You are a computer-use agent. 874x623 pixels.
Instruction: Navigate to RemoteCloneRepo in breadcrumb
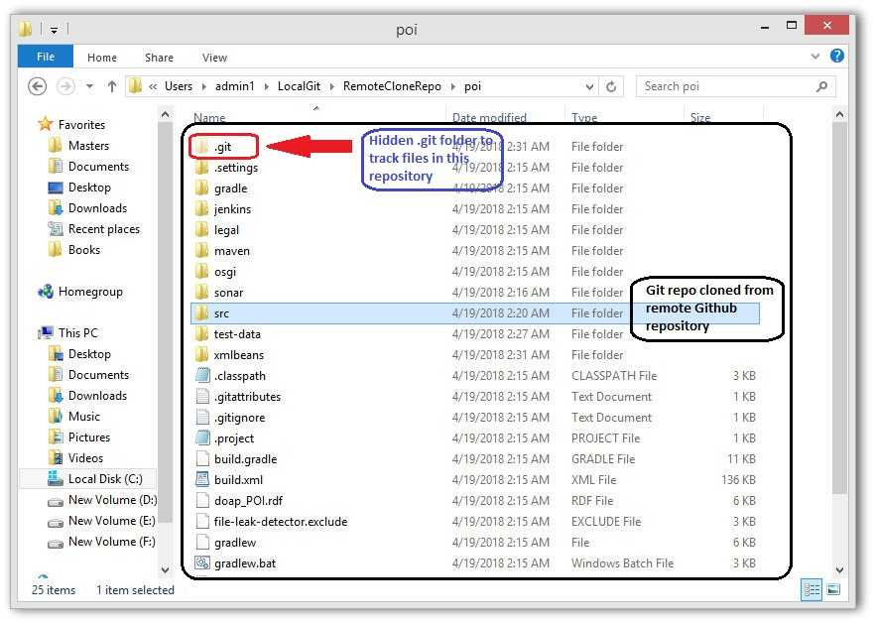tap(392, 86)
